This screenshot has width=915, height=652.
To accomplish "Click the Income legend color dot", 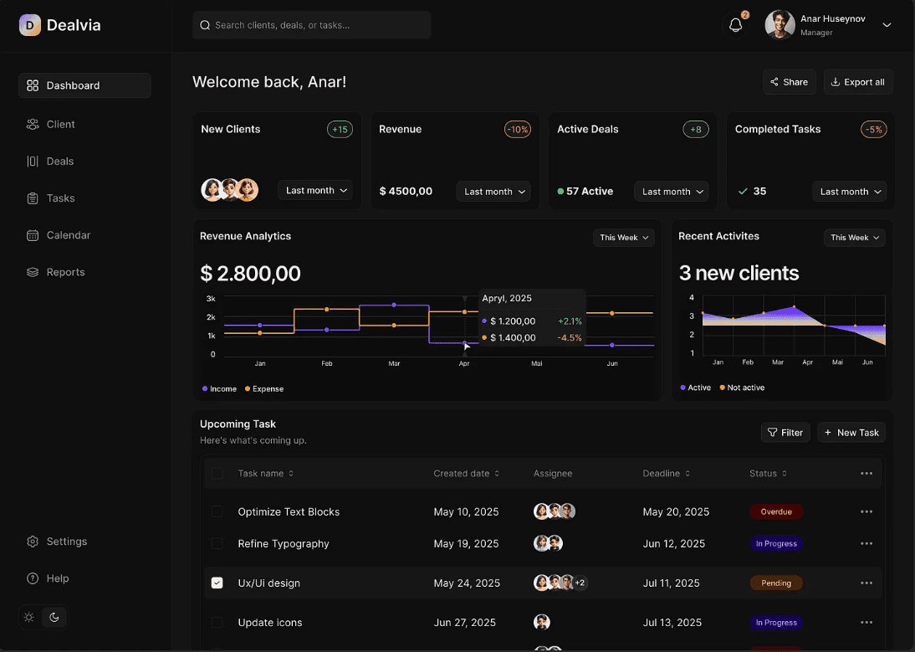I will 203,388.
